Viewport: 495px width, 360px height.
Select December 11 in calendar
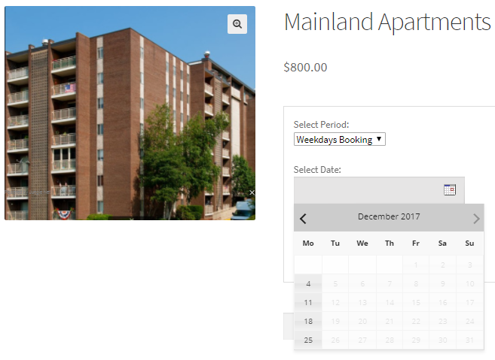tap(308, 302)
